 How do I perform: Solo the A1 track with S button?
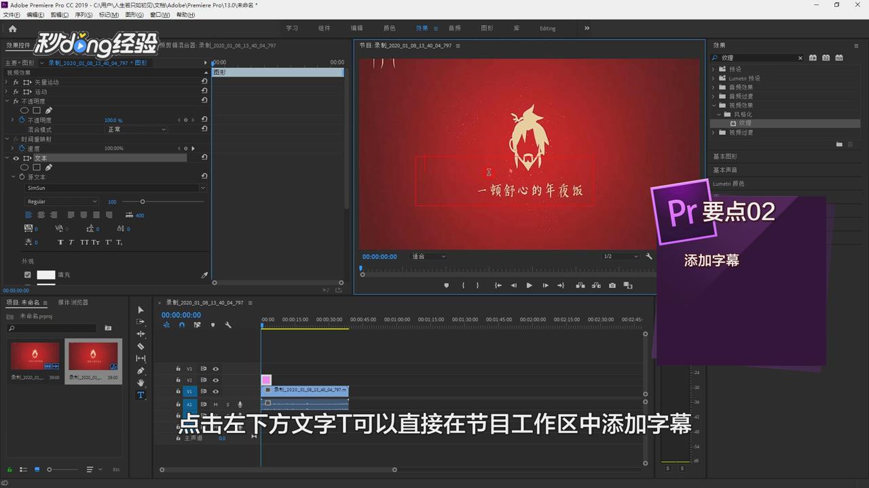227,405
